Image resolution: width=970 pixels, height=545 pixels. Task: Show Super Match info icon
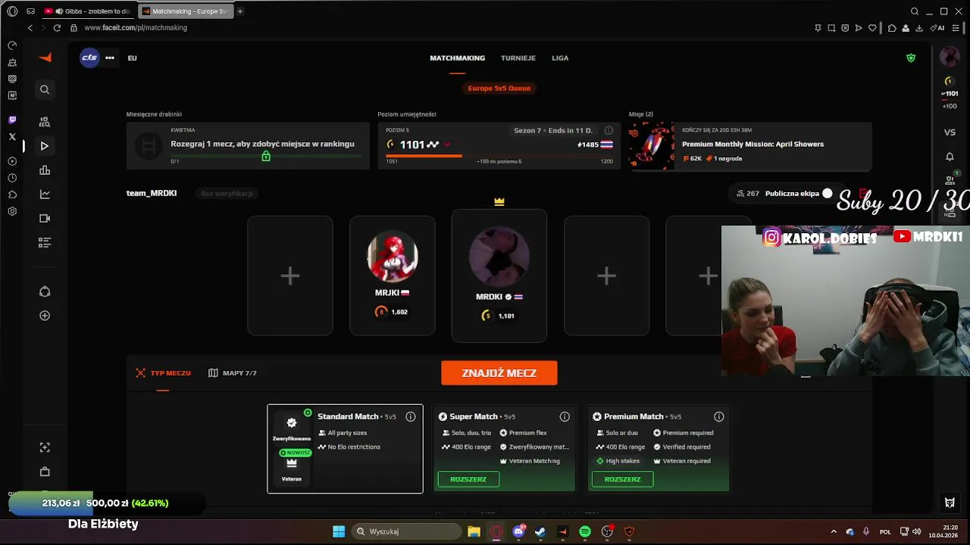(565, 416)
